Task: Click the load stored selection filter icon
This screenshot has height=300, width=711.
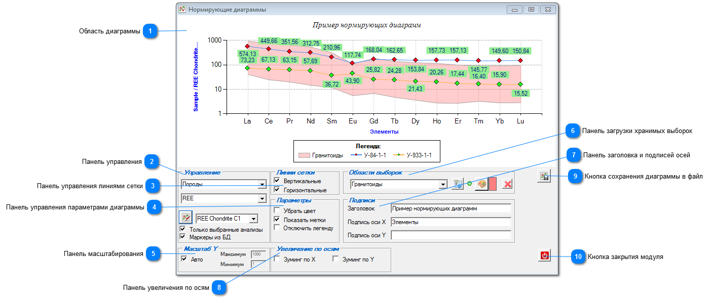Action: (458, 184)
